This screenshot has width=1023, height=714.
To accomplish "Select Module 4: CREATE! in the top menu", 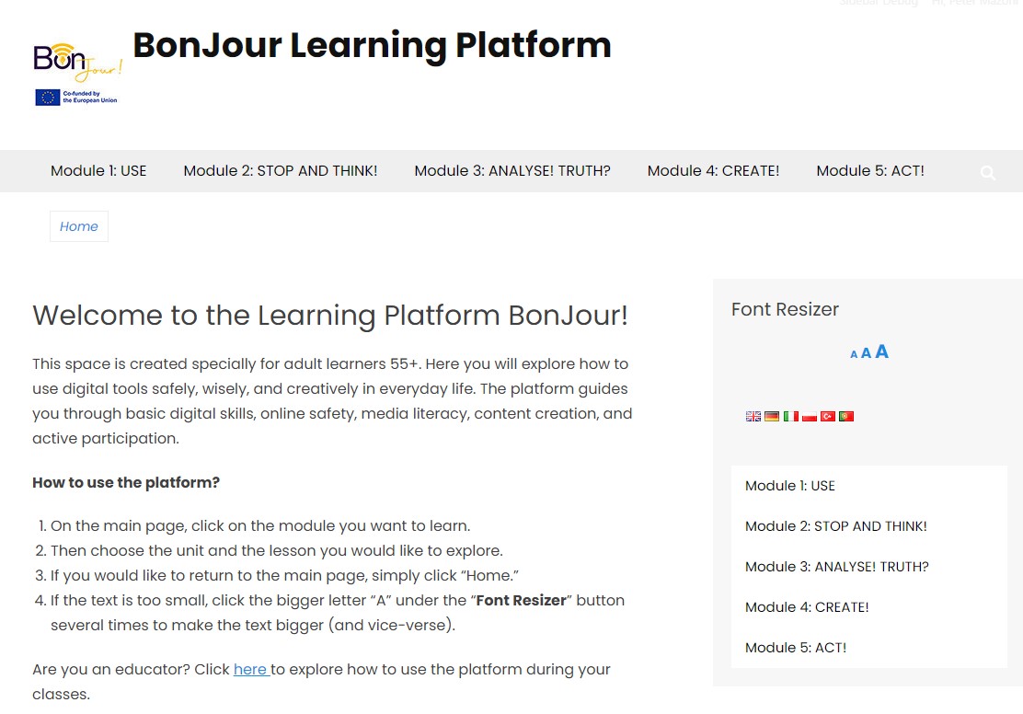I will [x=713, y=171].
